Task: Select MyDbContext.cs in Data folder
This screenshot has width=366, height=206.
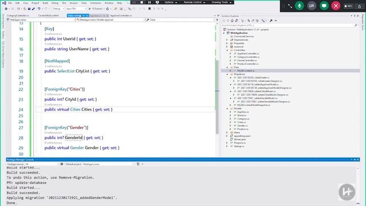Action: 246,70
